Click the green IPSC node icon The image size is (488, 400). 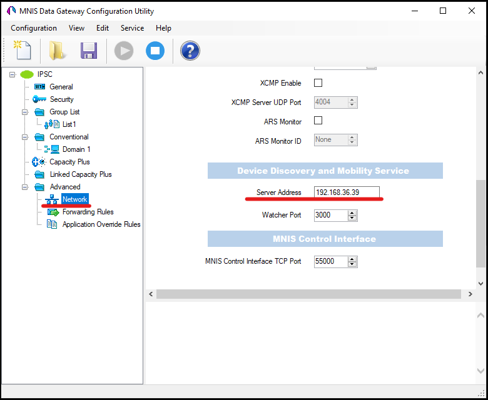tap(27, 74)
